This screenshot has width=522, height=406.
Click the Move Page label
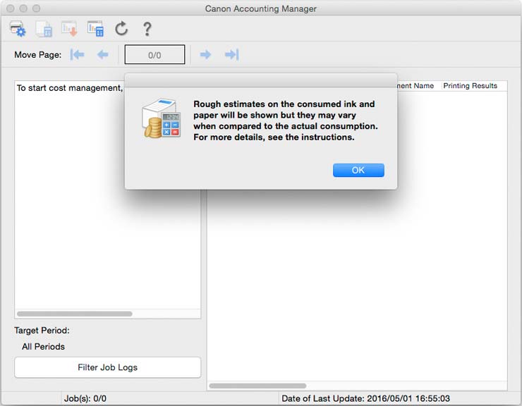[38, 54]
